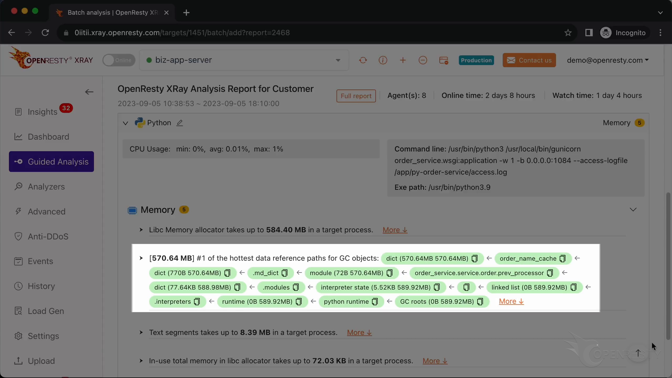Copy the linked list (0B 589.92MB) tag

[574, 287]
